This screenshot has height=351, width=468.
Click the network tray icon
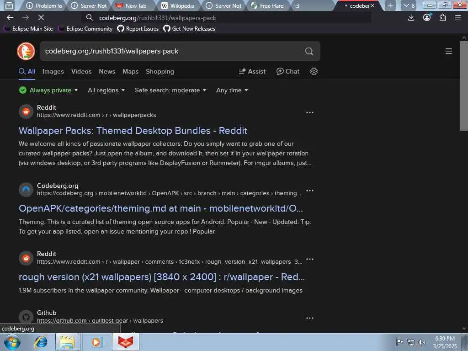pyautogui.click(x=411, y=342)
